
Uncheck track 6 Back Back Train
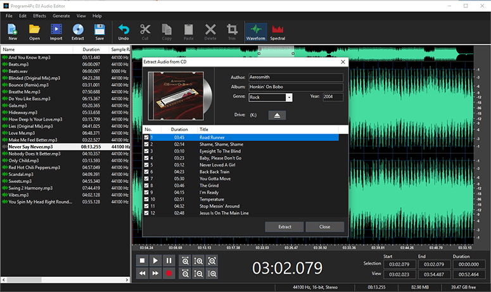coord(147,172)
